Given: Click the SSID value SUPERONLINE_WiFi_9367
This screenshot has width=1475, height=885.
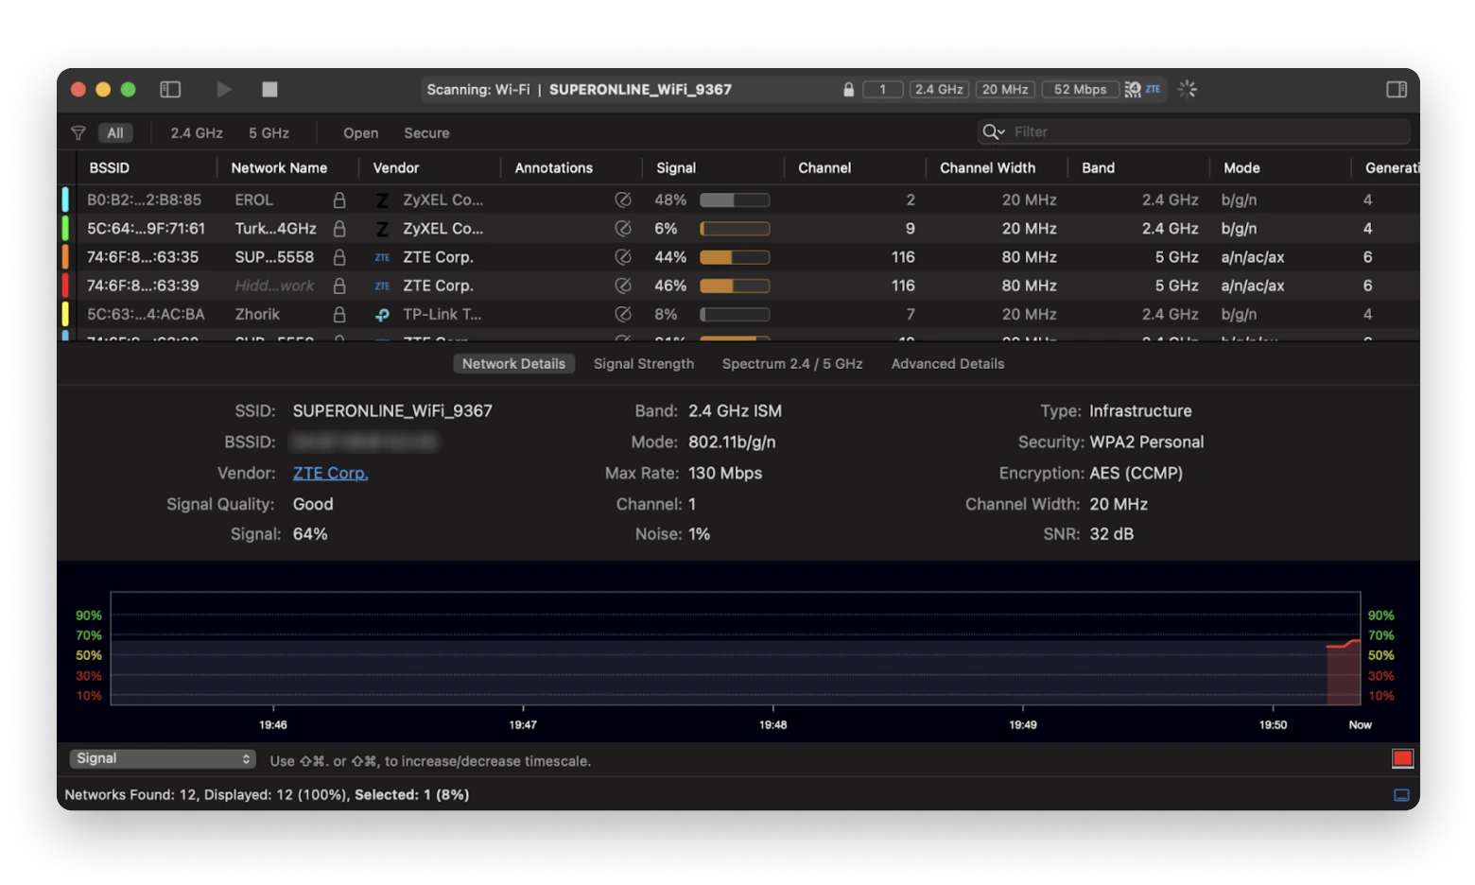Looking at the screenshot, I should point(392,410).
